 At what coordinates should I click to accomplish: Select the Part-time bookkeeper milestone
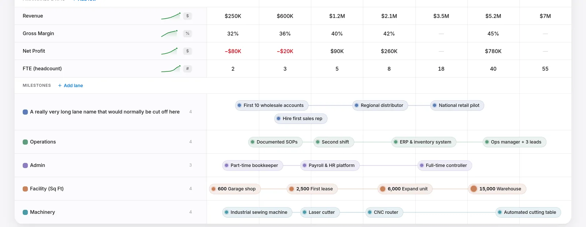tap(253, 165)
